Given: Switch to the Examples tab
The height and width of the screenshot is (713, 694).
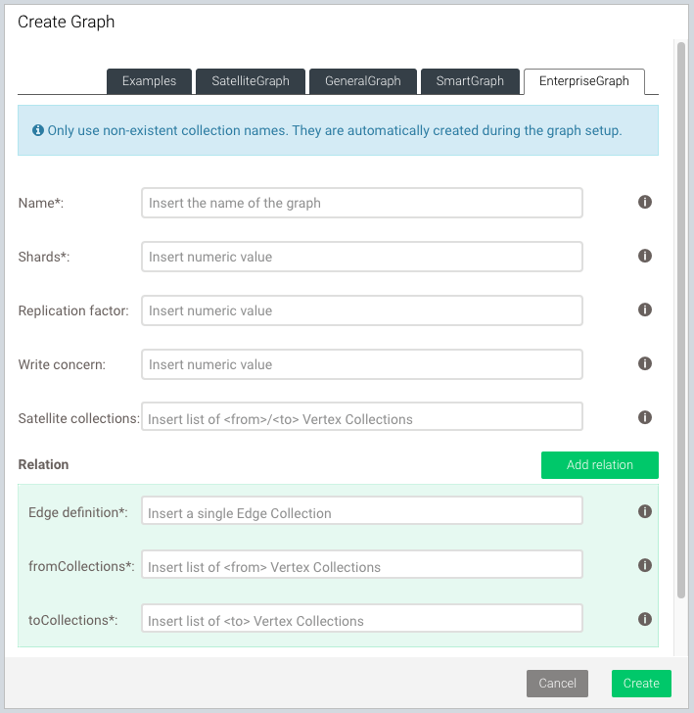Looking at the screenshot, I should point(149,81).
